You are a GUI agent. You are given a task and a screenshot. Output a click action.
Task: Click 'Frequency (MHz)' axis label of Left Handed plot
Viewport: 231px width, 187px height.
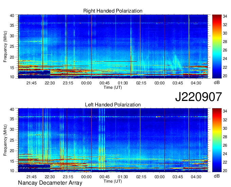5,140
